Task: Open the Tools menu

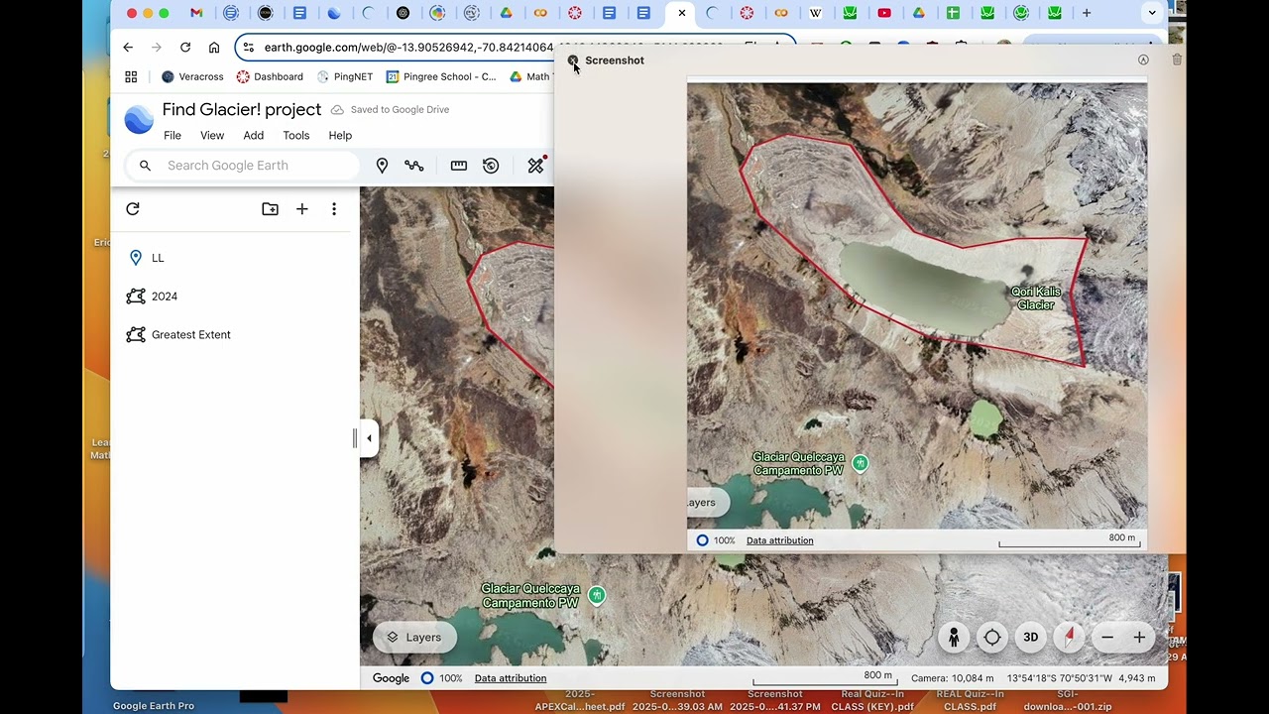Action: (296, 136)
